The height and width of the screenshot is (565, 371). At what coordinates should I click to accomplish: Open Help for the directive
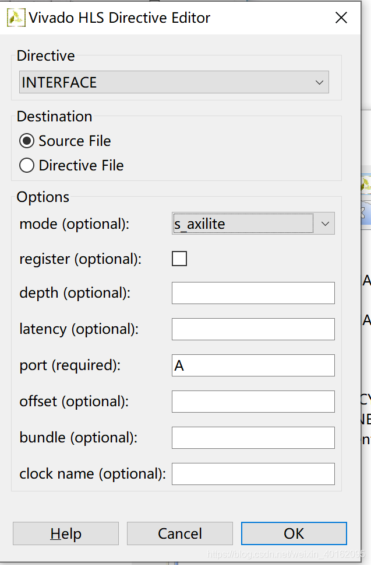tap(66, 533)
